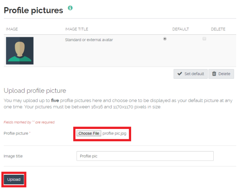Click the Upload button
This screenshot has height=189, width=237.
[x=14, y=180]
